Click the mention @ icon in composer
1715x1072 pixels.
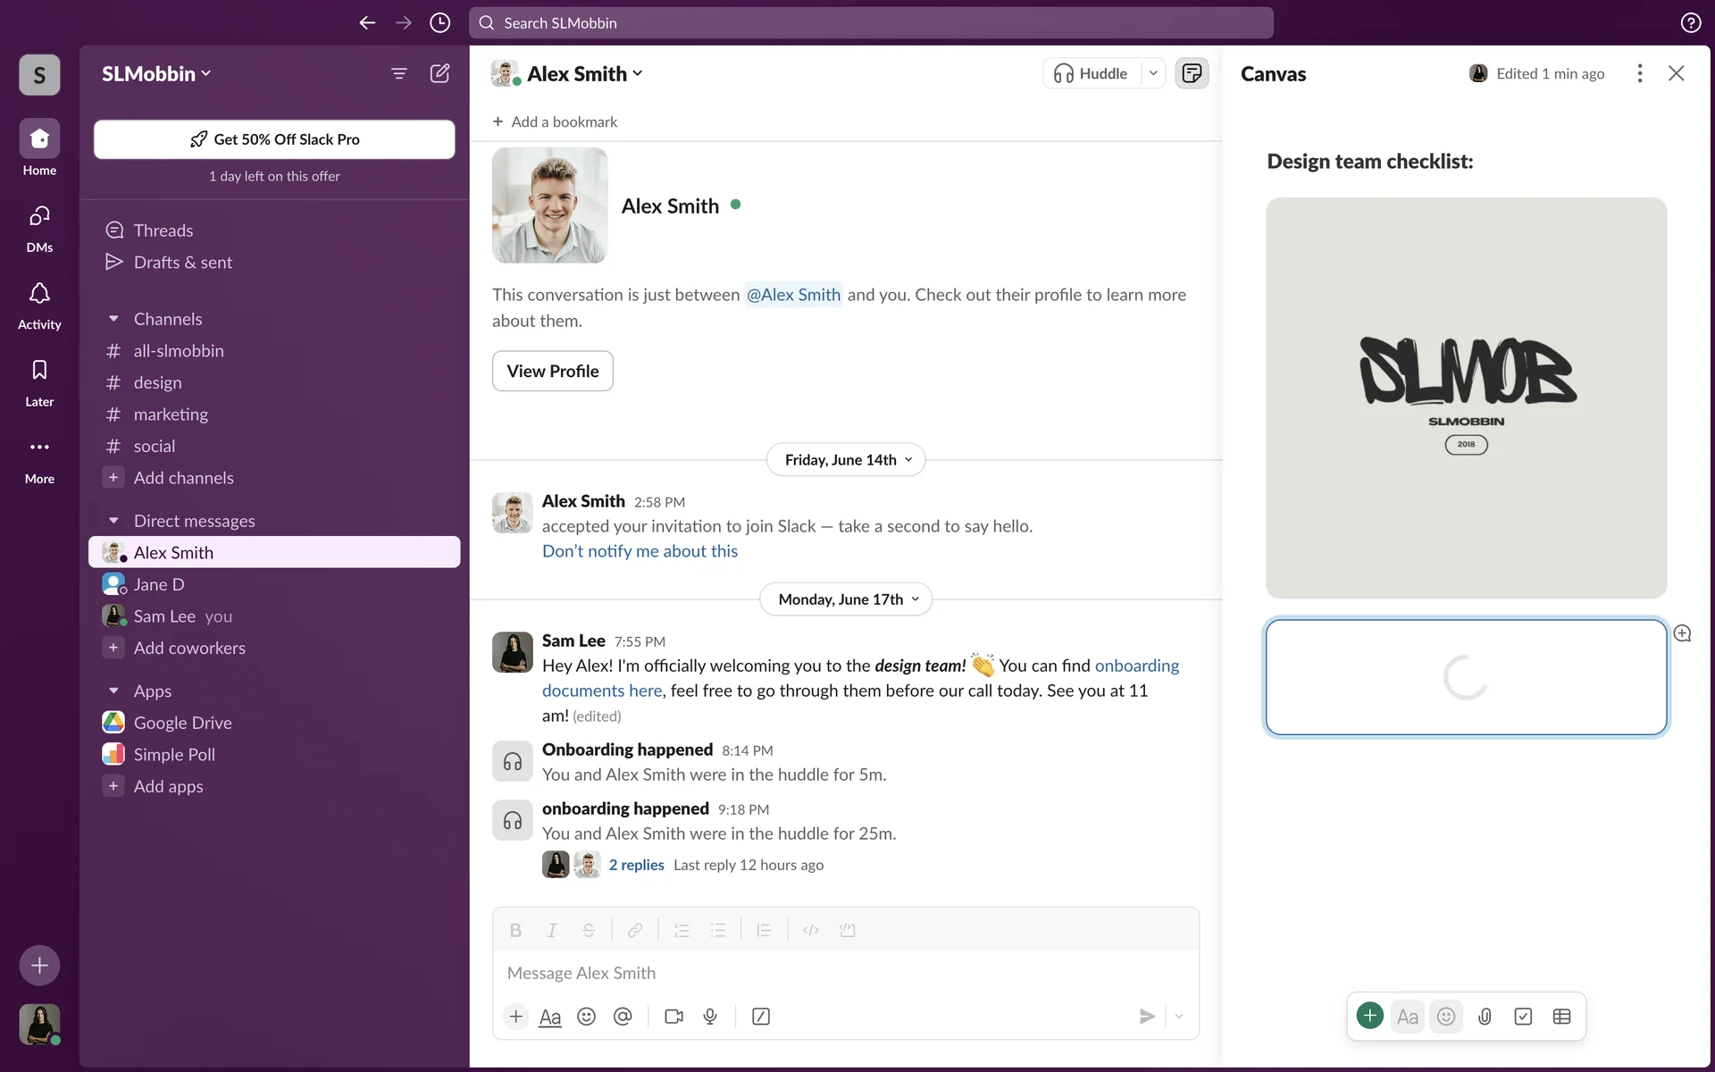[623, 1017]
